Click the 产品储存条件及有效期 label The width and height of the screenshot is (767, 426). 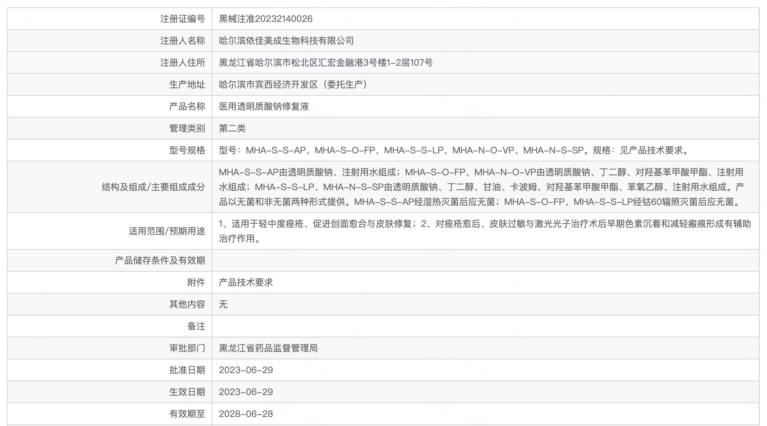tap(160, 260)
